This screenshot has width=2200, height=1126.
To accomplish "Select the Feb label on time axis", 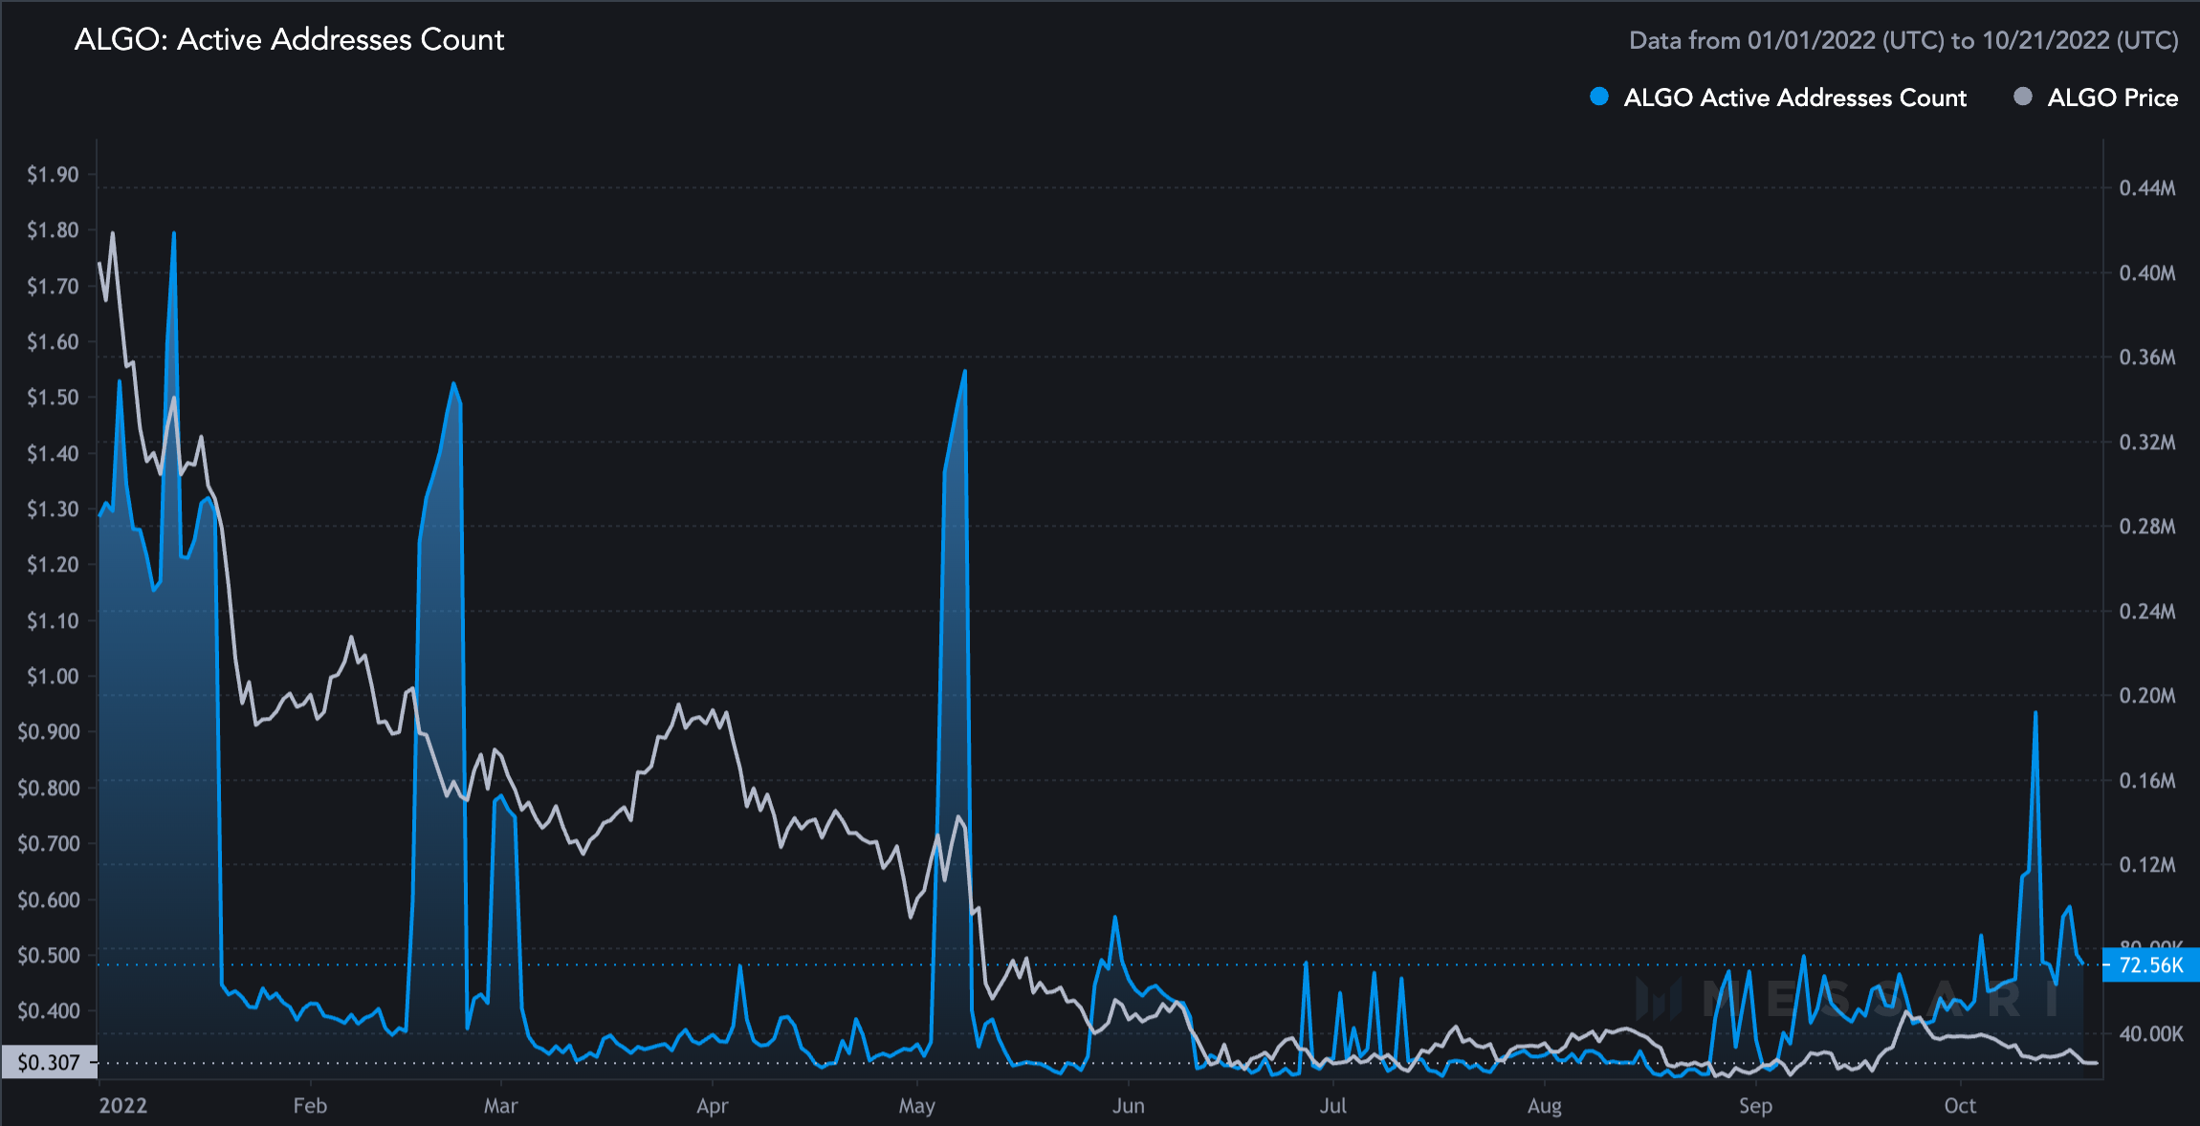I will pyautogui.click(x=310, y=1106).
